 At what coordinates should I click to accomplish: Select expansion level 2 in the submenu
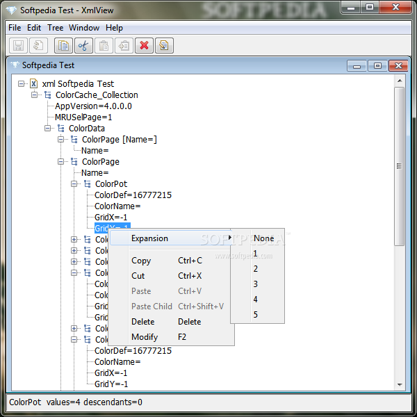tap(258, 269)
